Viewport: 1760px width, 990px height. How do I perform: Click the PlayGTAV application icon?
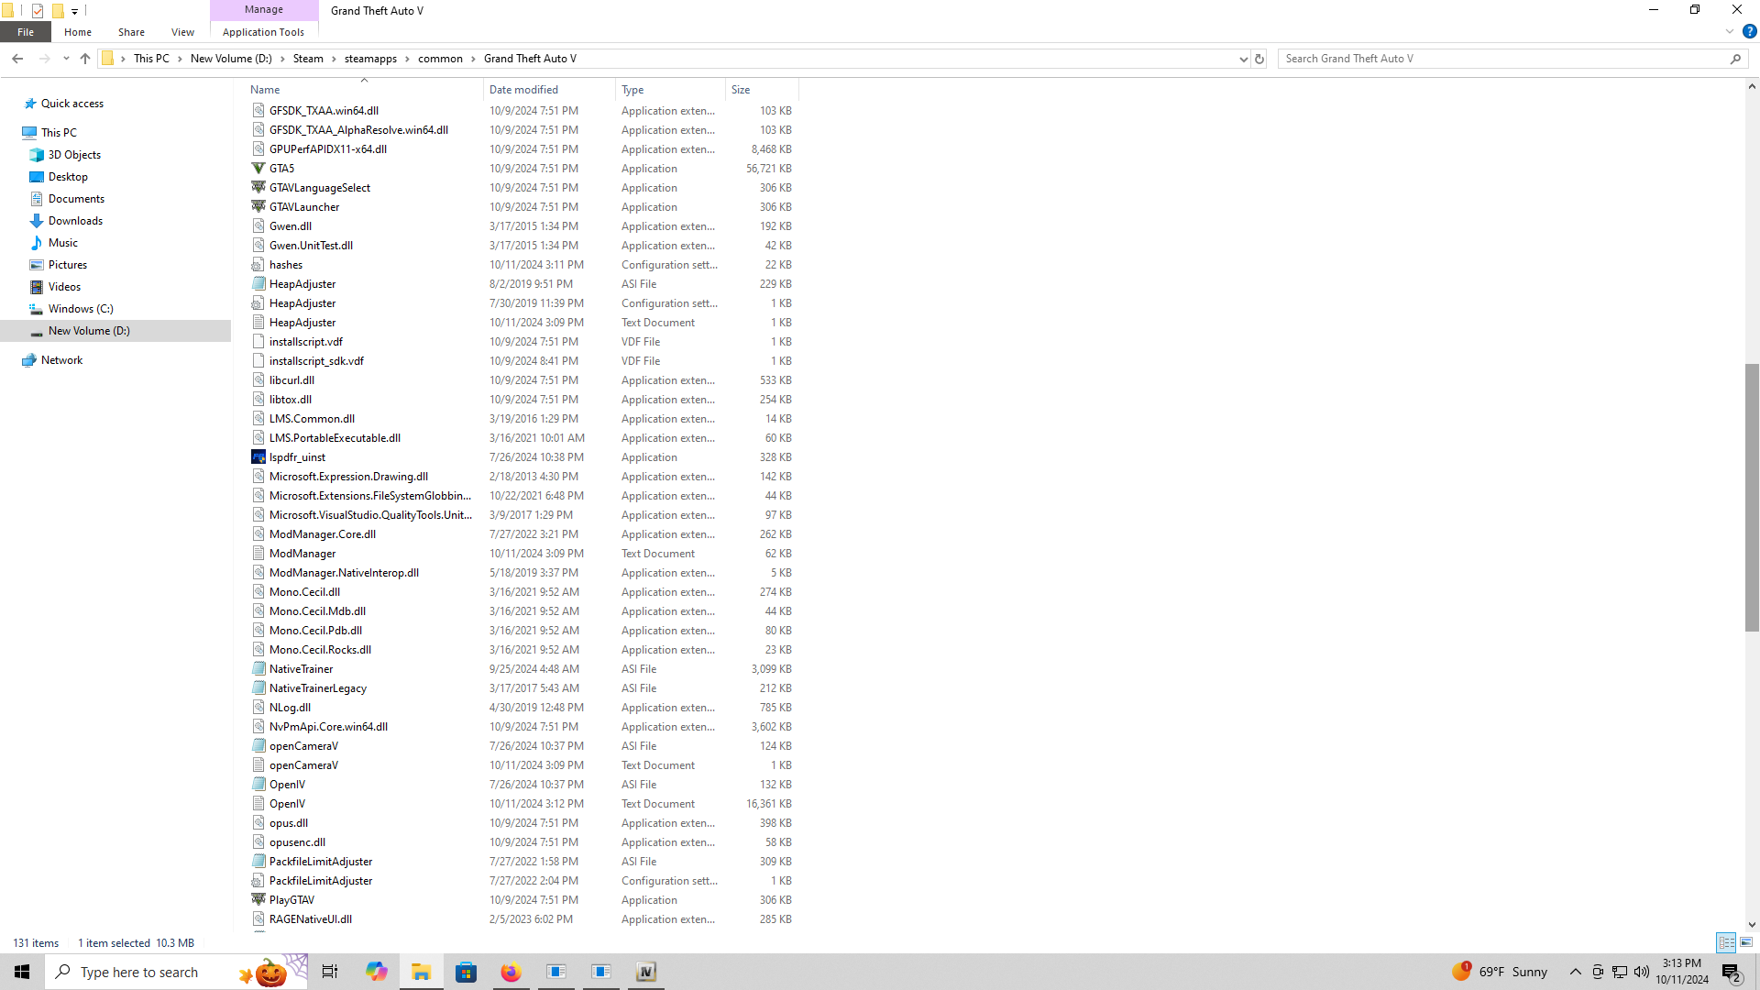258,900
